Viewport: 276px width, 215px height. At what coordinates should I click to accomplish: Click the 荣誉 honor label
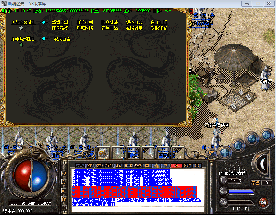(x=255, y=183)
